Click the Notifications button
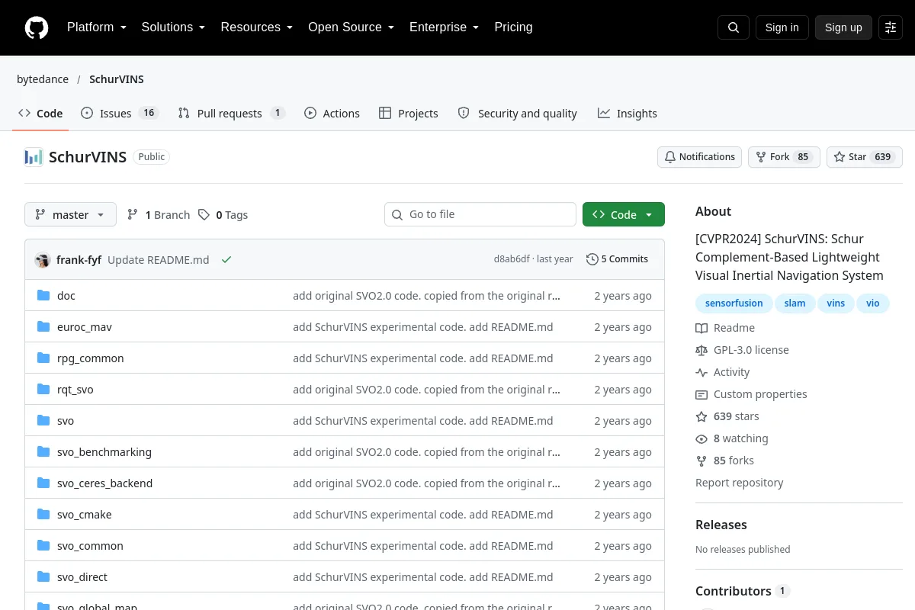The image size is (915, 610). [x=700, y=157]
